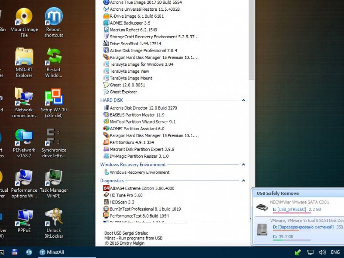Open drive E: [USB_STRELEC] link
This screenshot has width=344, height=258.
pyautogui.click(x=289, y=209)
